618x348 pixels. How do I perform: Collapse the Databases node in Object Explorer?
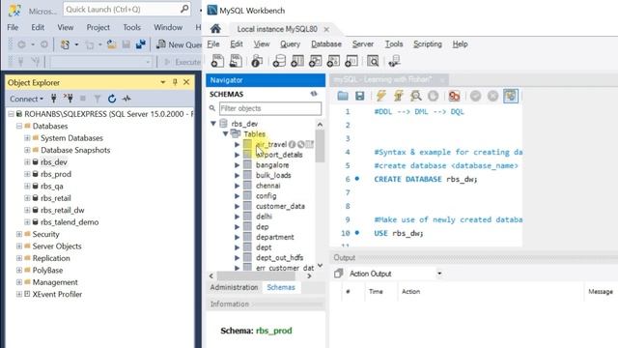[x=19, y=126]
